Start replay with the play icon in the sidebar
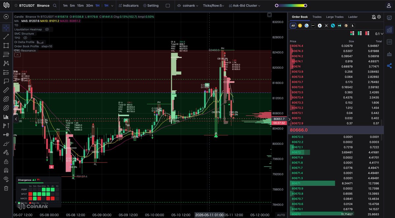This screenshot has height=218, width=395. click(6, 17)
